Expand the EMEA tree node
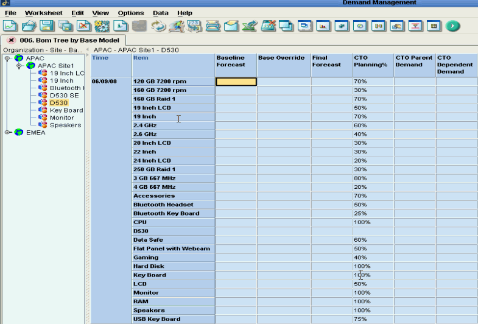The image size is (478, 324). tap(7, 132)
